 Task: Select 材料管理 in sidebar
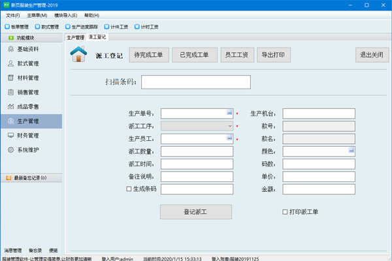pyautogui.click(x=31, y=78)
